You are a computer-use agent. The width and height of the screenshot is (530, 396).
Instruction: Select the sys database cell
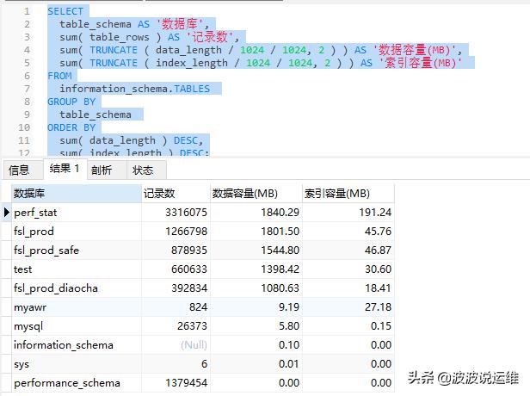click(77, 364)
